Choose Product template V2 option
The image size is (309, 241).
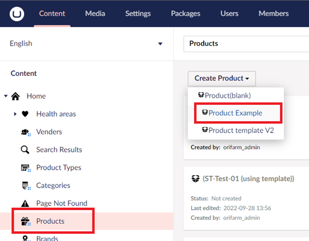(241, 130)
